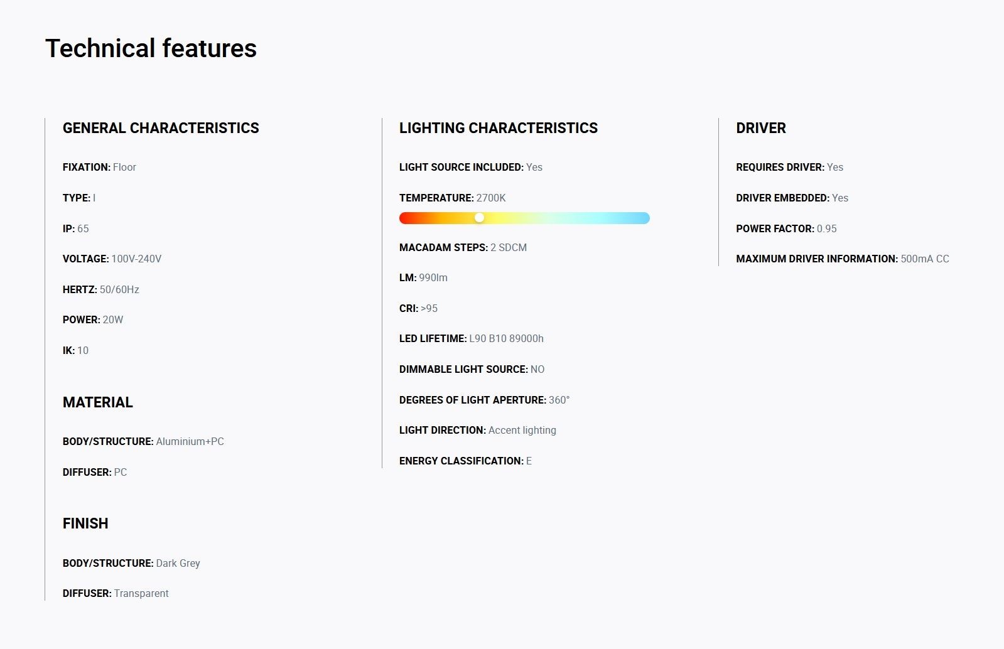Viewport: 1004px width, 649px height.
Task: Click 'LIGHT SOURCE INCLUDED: Yes' row
Action: [x=471, y=167]
